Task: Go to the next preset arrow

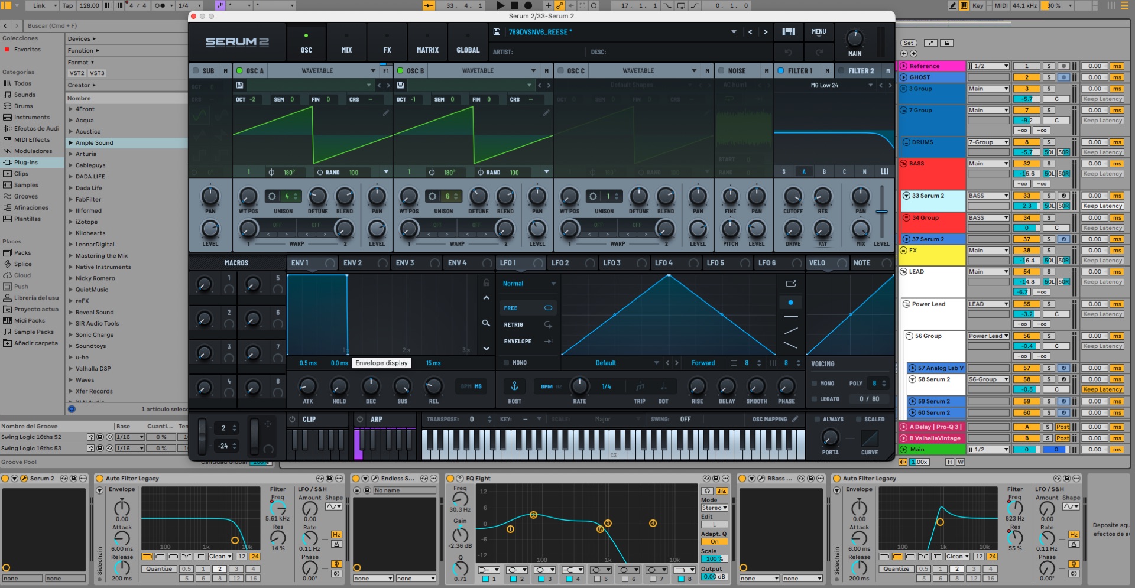Action: pyautogui.click(x=765, y=32)
